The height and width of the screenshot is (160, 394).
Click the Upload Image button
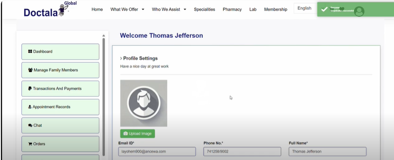tap(137, 133)
